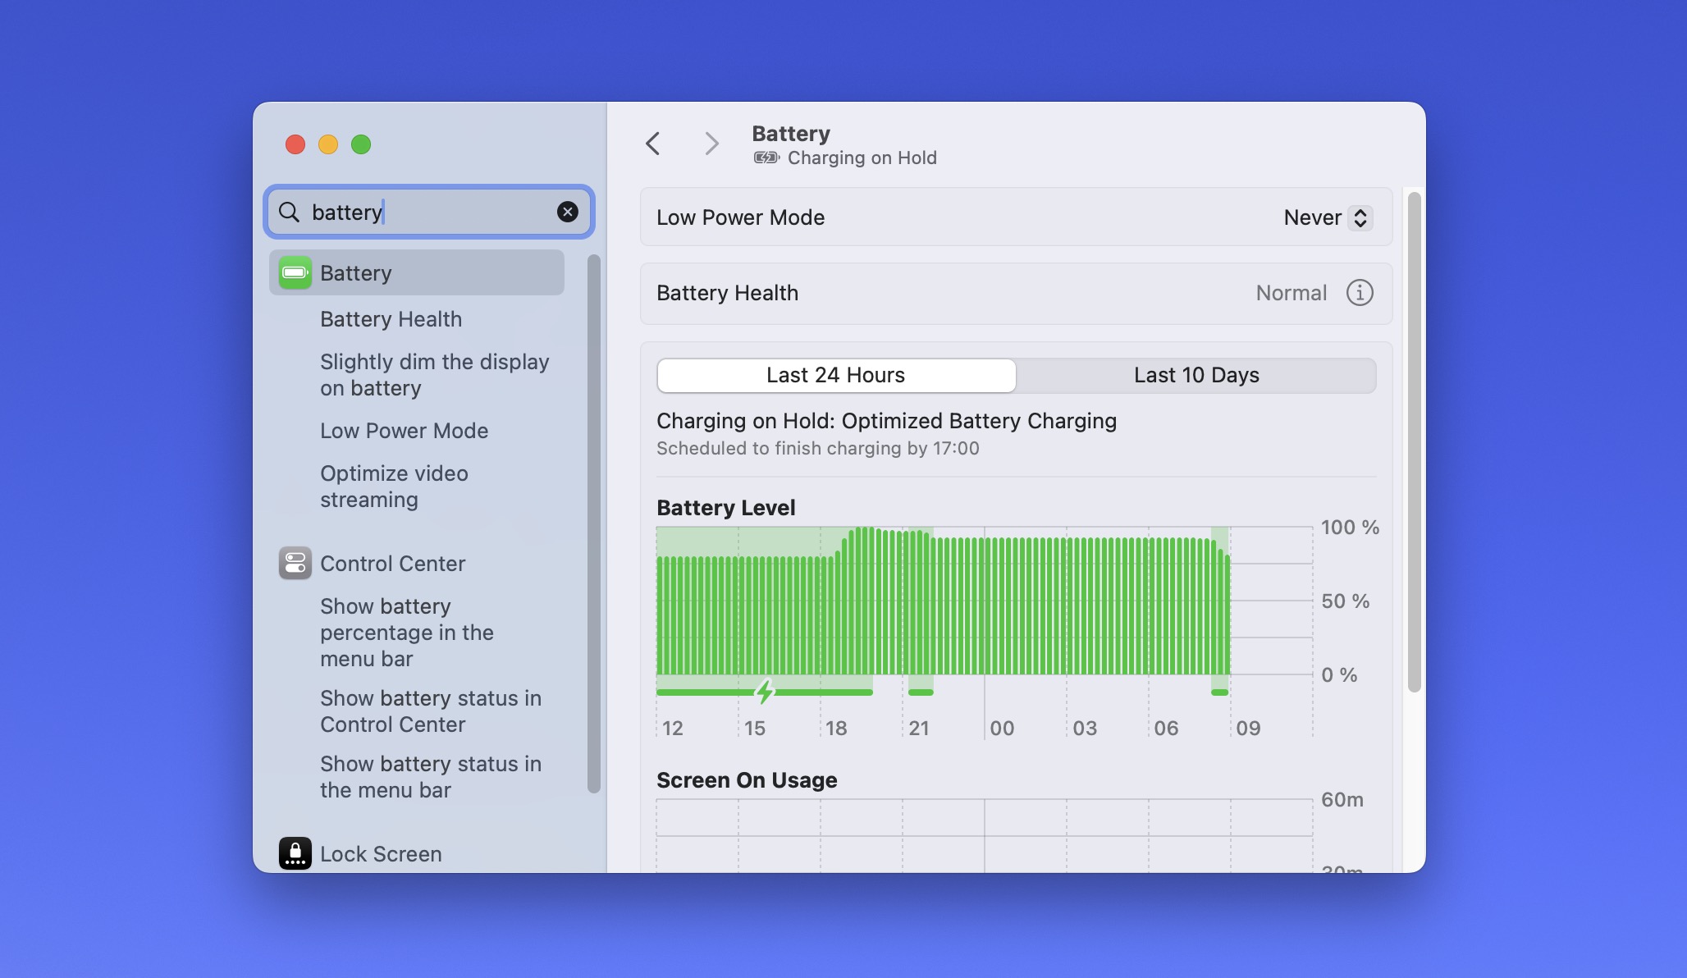Viewport: 1687px width, 978px height.
Task: Click the Battery Health row label
Action: 727,293
